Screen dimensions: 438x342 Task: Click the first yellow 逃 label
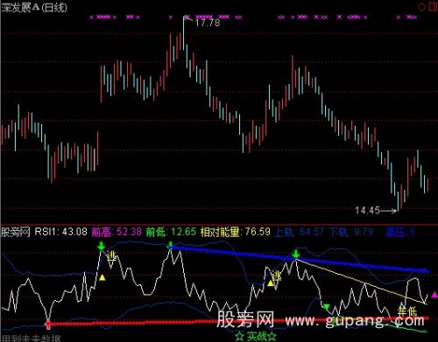pos(111,256)
